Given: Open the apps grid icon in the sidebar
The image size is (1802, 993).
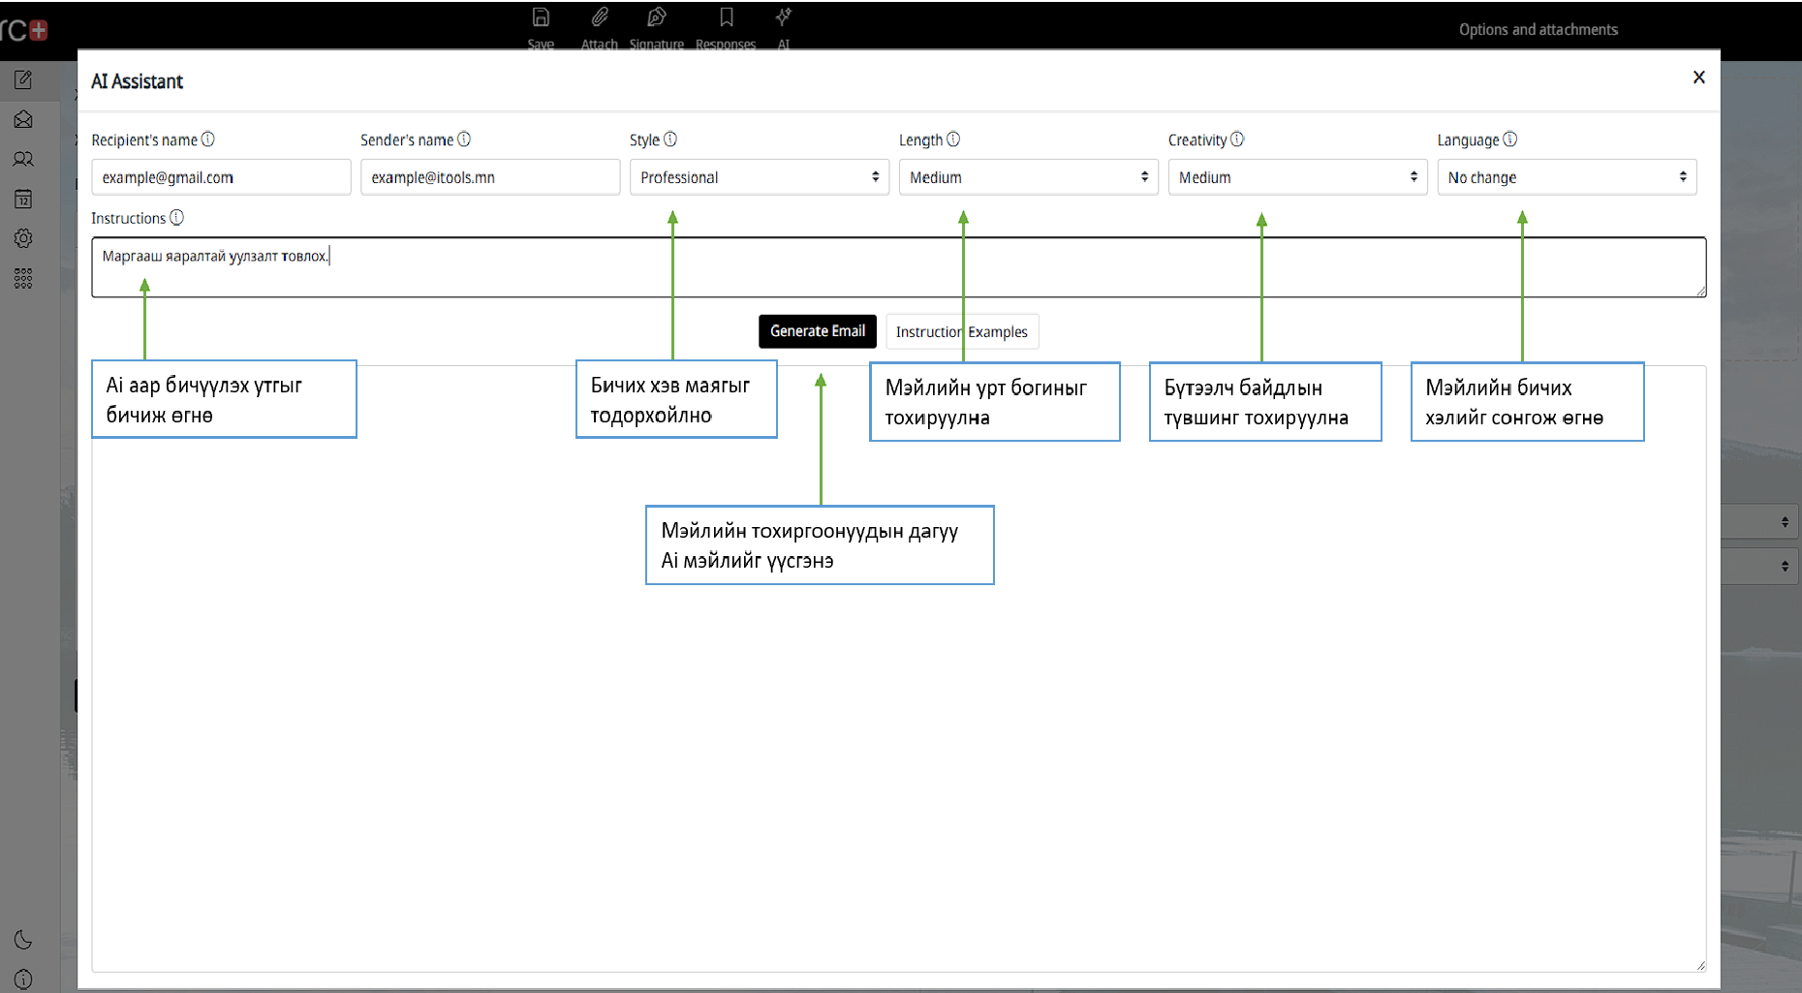Looking at the screenshot, I should (x=23, y=279).
